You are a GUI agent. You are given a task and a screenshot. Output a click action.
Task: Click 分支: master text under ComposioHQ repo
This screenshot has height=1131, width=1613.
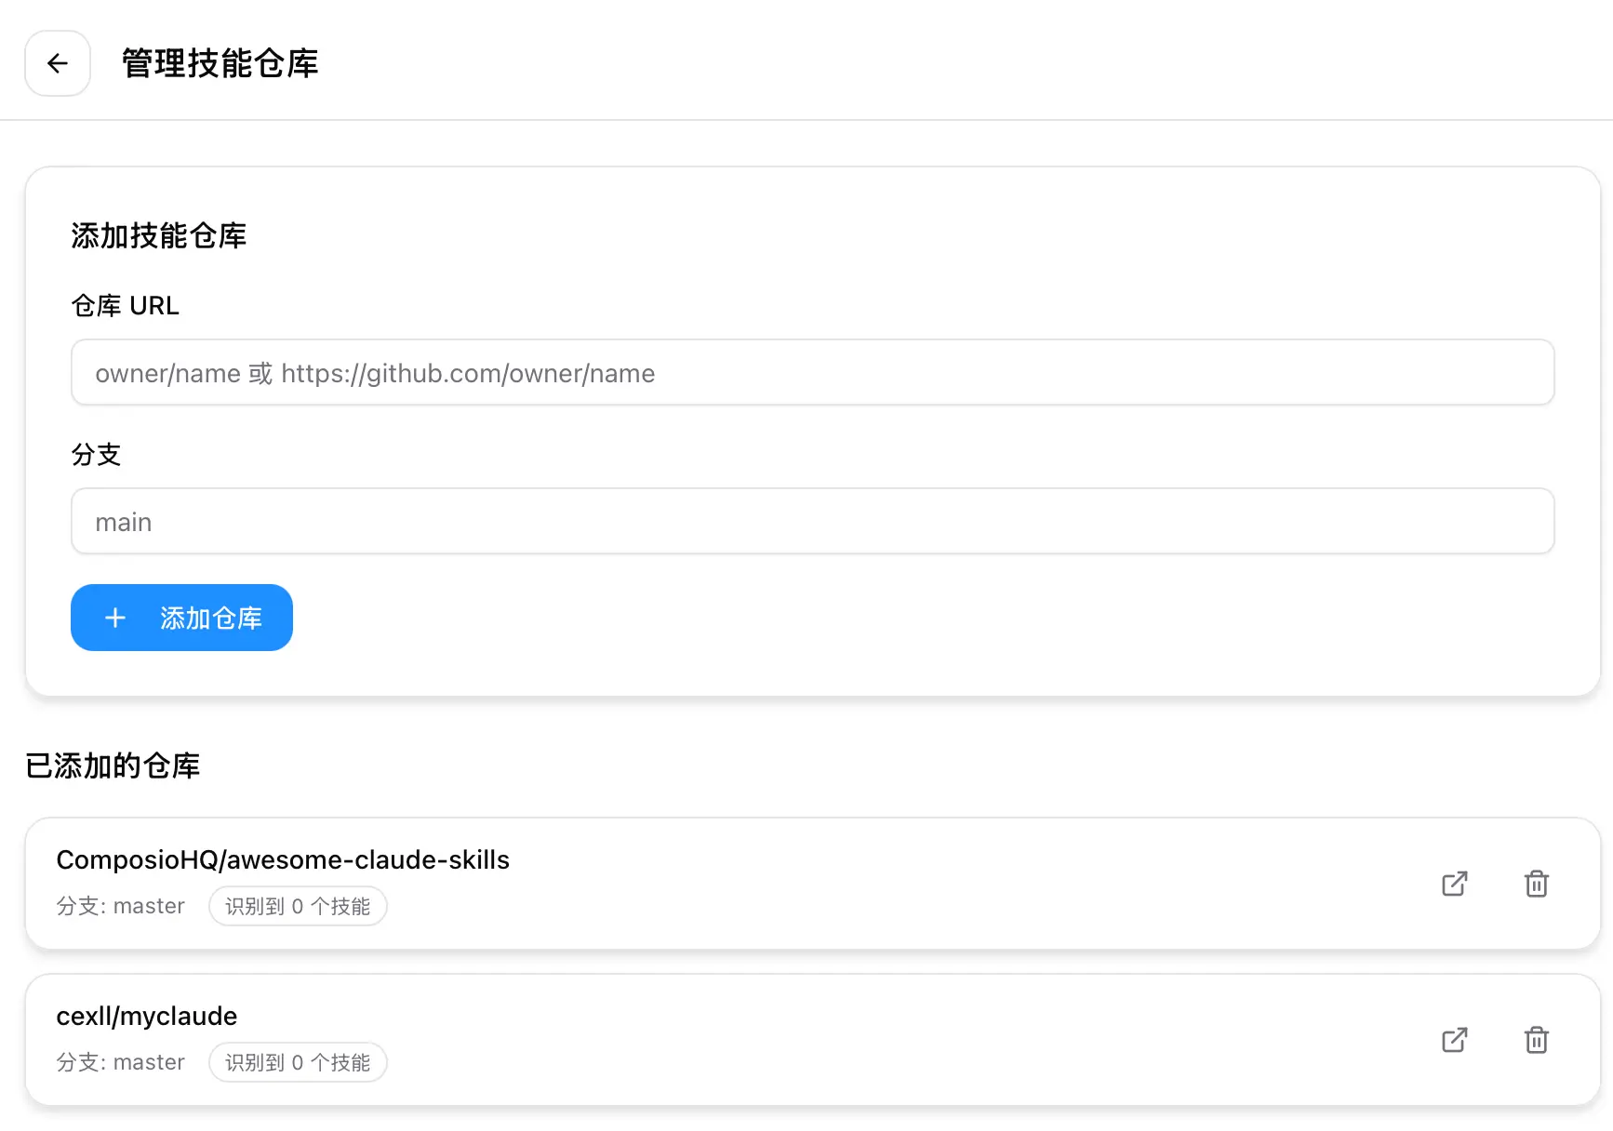click(121, 906)
